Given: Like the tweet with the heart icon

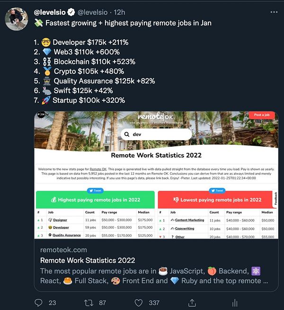Looking at the screenshot, I should tap(138, 303).
